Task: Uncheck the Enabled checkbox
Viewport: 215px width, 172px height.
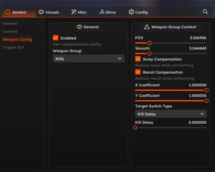Action: 56,38
